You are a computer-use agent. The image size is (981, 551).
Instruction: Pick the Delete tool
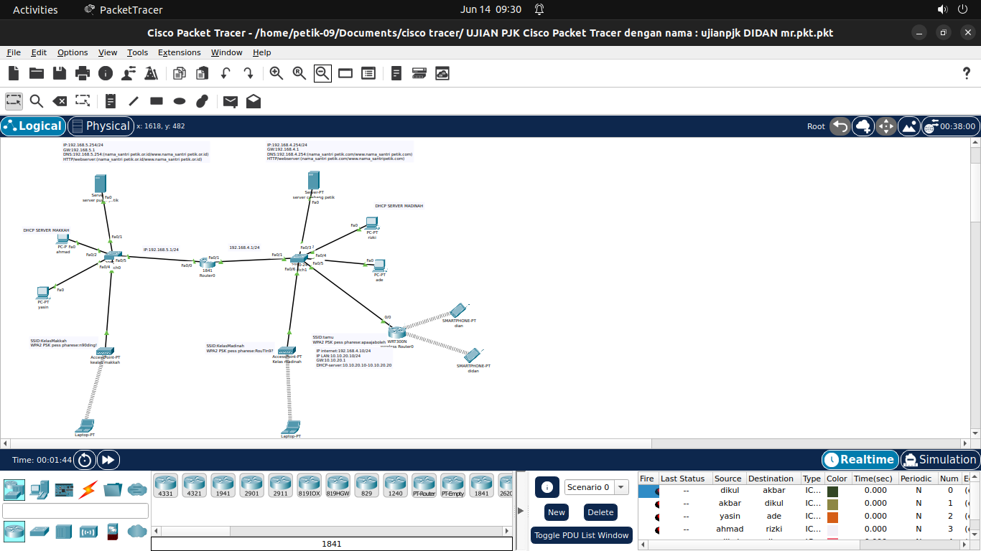tap(60, 101)
